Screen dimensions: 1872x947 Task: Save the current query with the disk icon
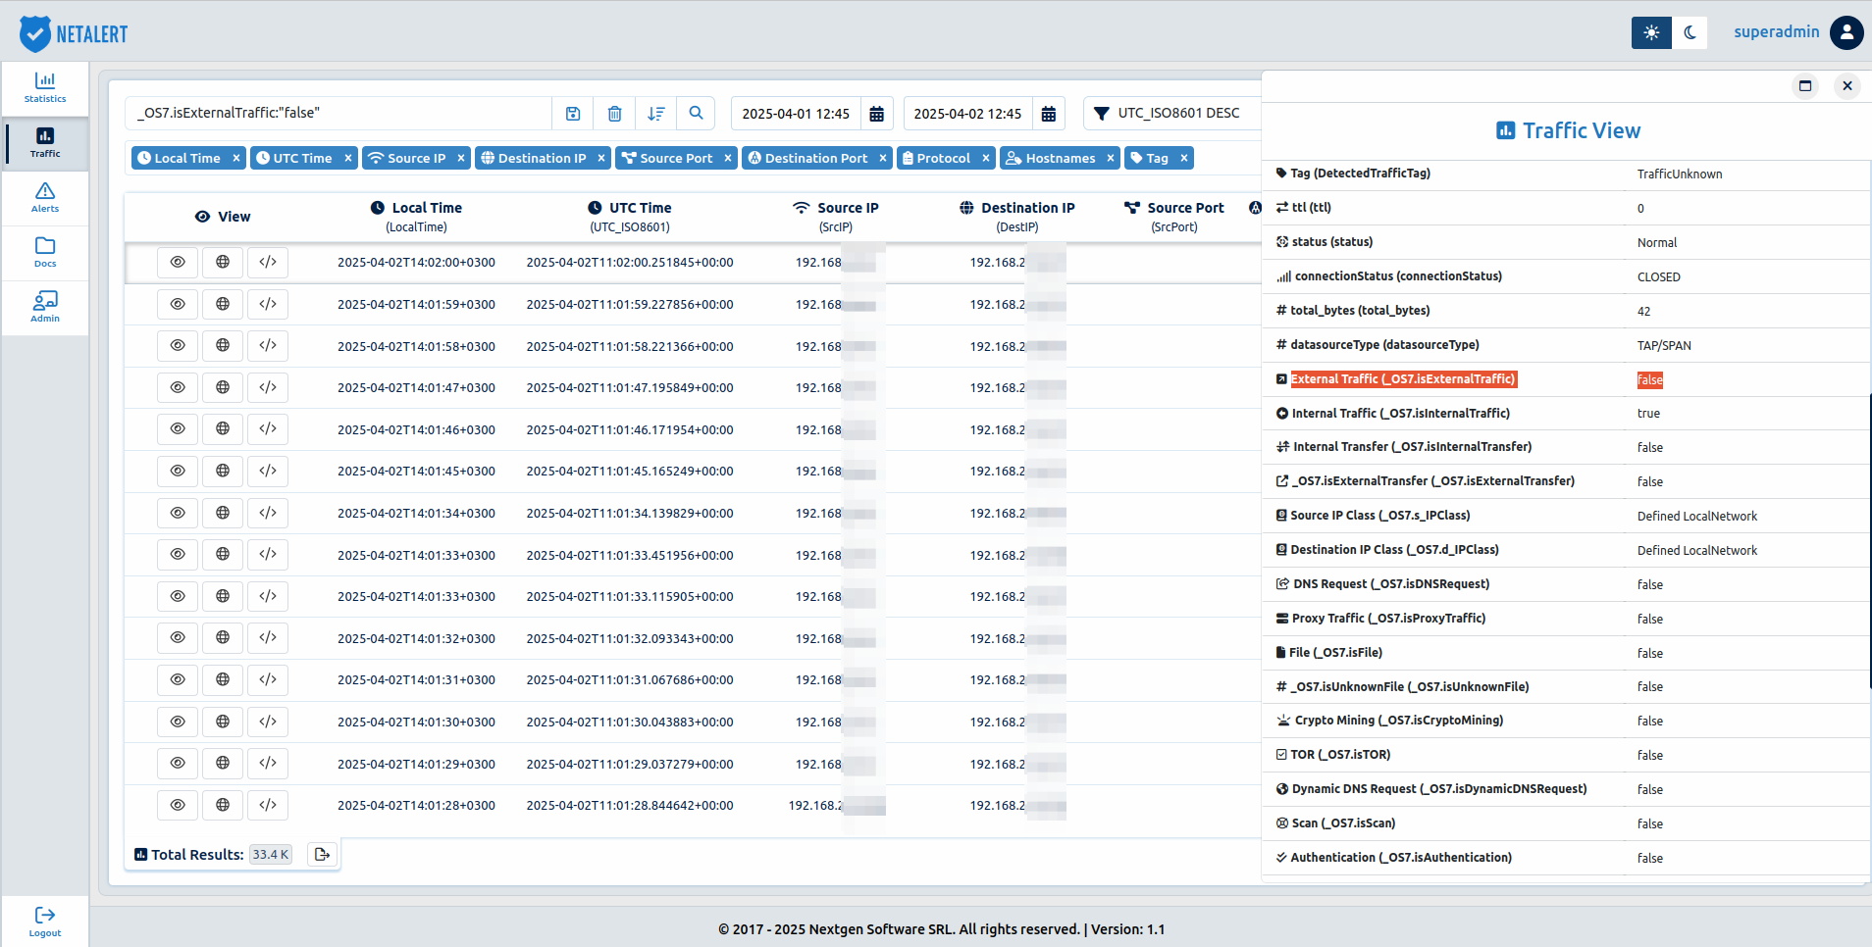[x=573, y=113]
